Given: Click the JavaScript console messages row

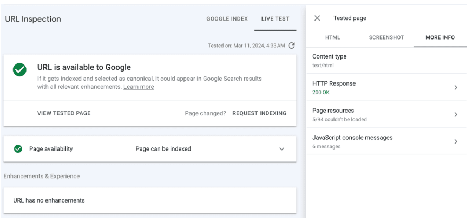Looking at the screenshot, I should [x=386, y=141].
